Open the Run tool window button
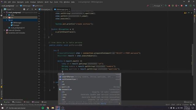Screen dimensions: 196x110 click(7, 102)
